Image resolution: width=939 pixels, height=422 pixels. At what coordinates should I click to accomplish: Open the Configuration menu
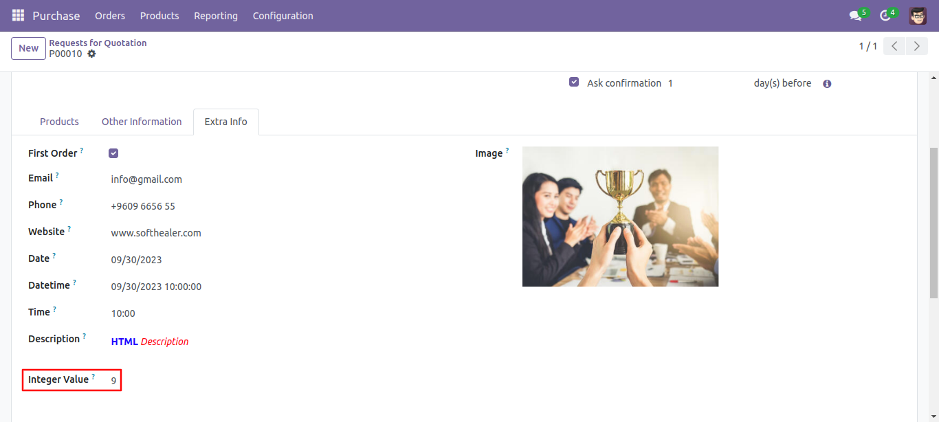pos(283,15)
